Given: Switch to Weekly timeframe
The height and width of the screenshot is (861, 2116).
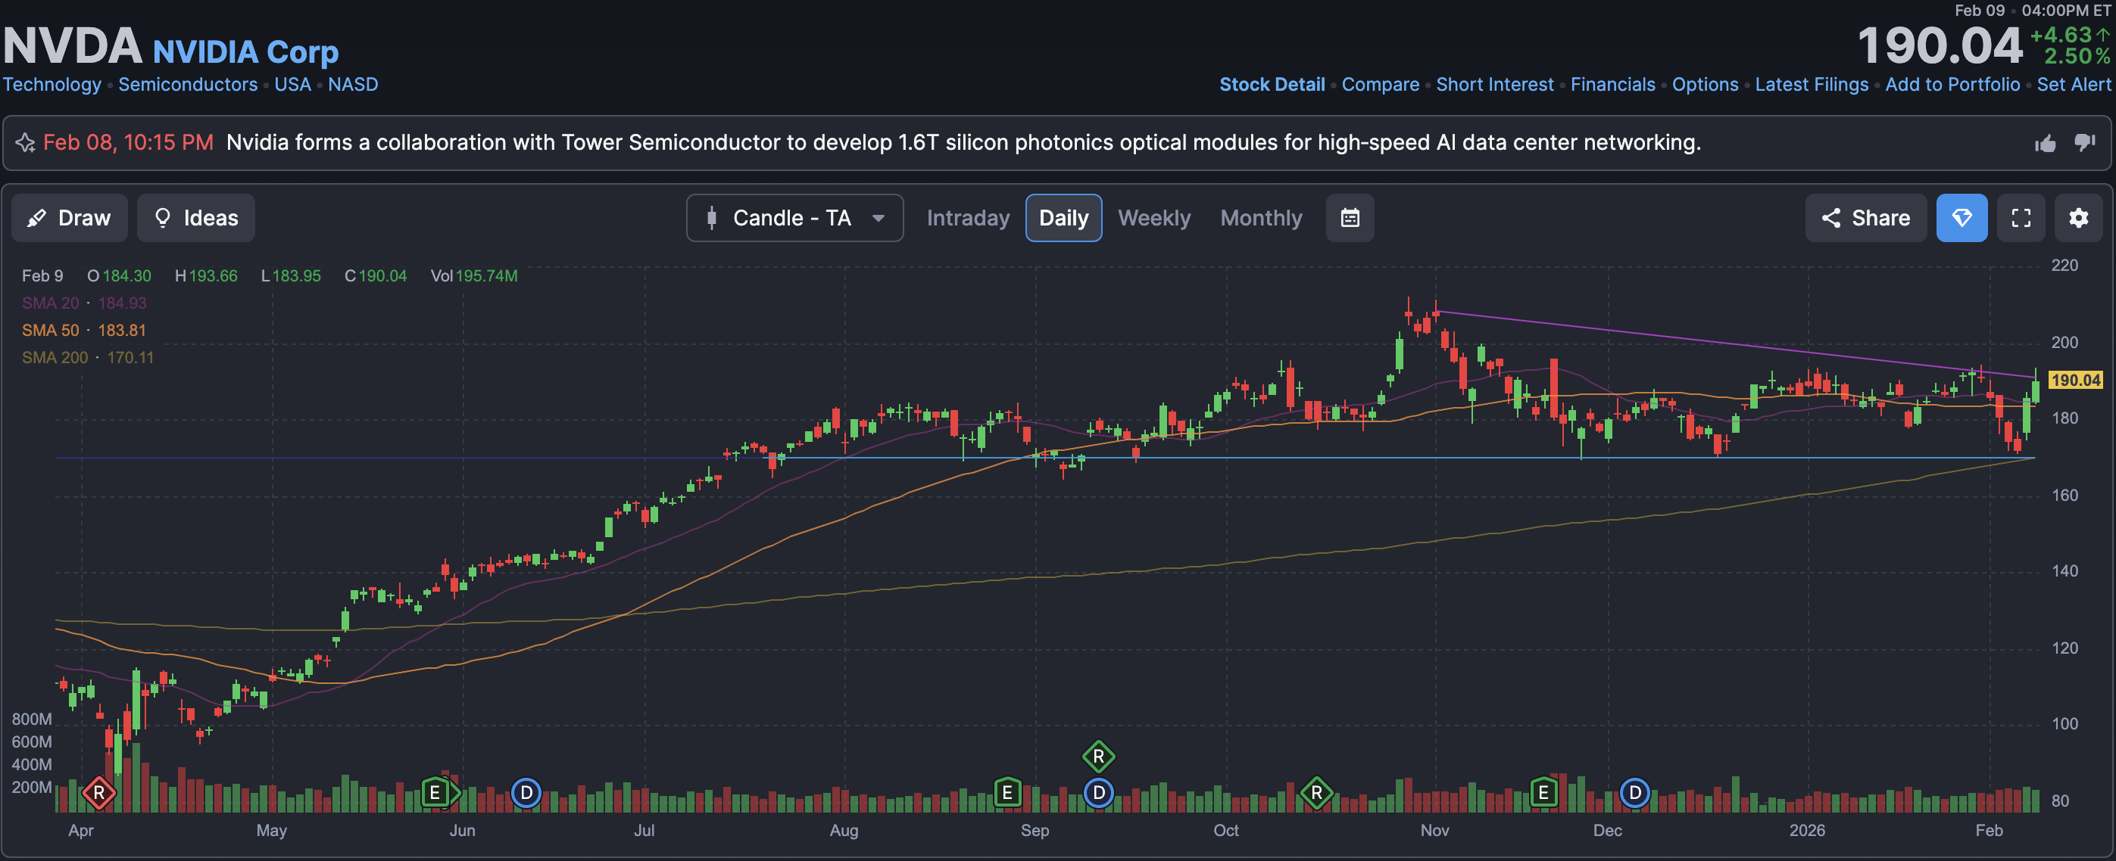Looking at the screenshot, I should pyautogui.click(x=1153, y=217).
